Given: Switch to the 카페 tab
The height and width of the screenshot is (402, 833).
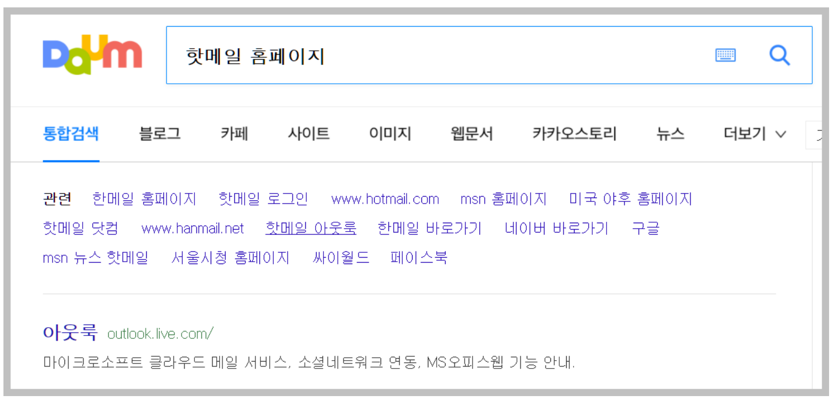Looking at the screenshot, I should (x=234, y=134).
